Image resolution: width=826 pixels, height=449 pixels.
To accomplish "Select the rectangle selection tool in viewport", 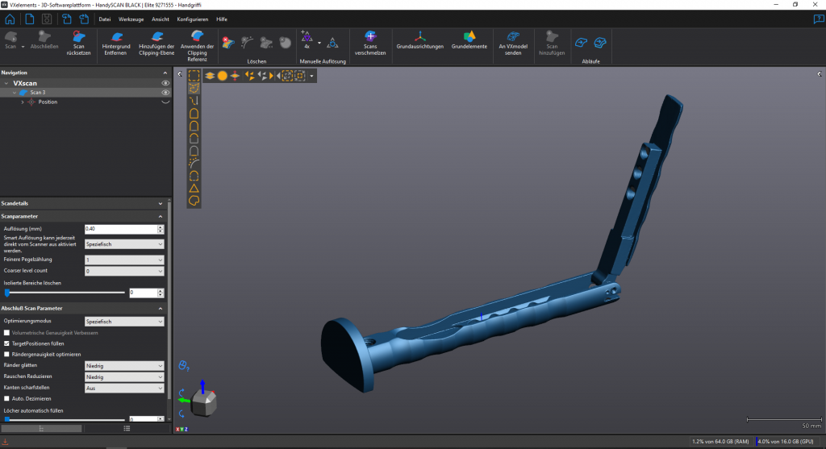I will pyautogui.click(x=194, y=75).
